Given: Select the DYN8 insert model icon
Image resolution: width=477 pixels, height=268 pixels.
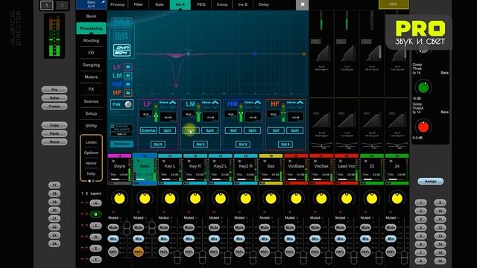Looking at the screenshot, I should point(121,23).
